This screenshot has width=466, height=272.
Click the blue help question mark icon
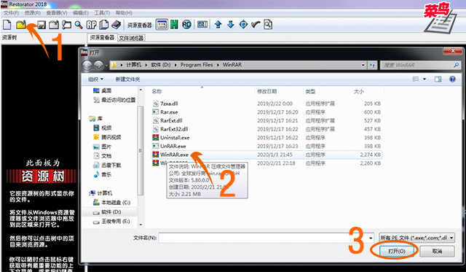(x=452, y=79)
